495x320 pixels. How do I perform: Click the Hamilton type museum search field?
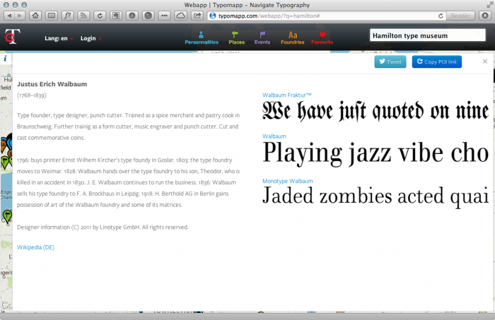[427, 36]
